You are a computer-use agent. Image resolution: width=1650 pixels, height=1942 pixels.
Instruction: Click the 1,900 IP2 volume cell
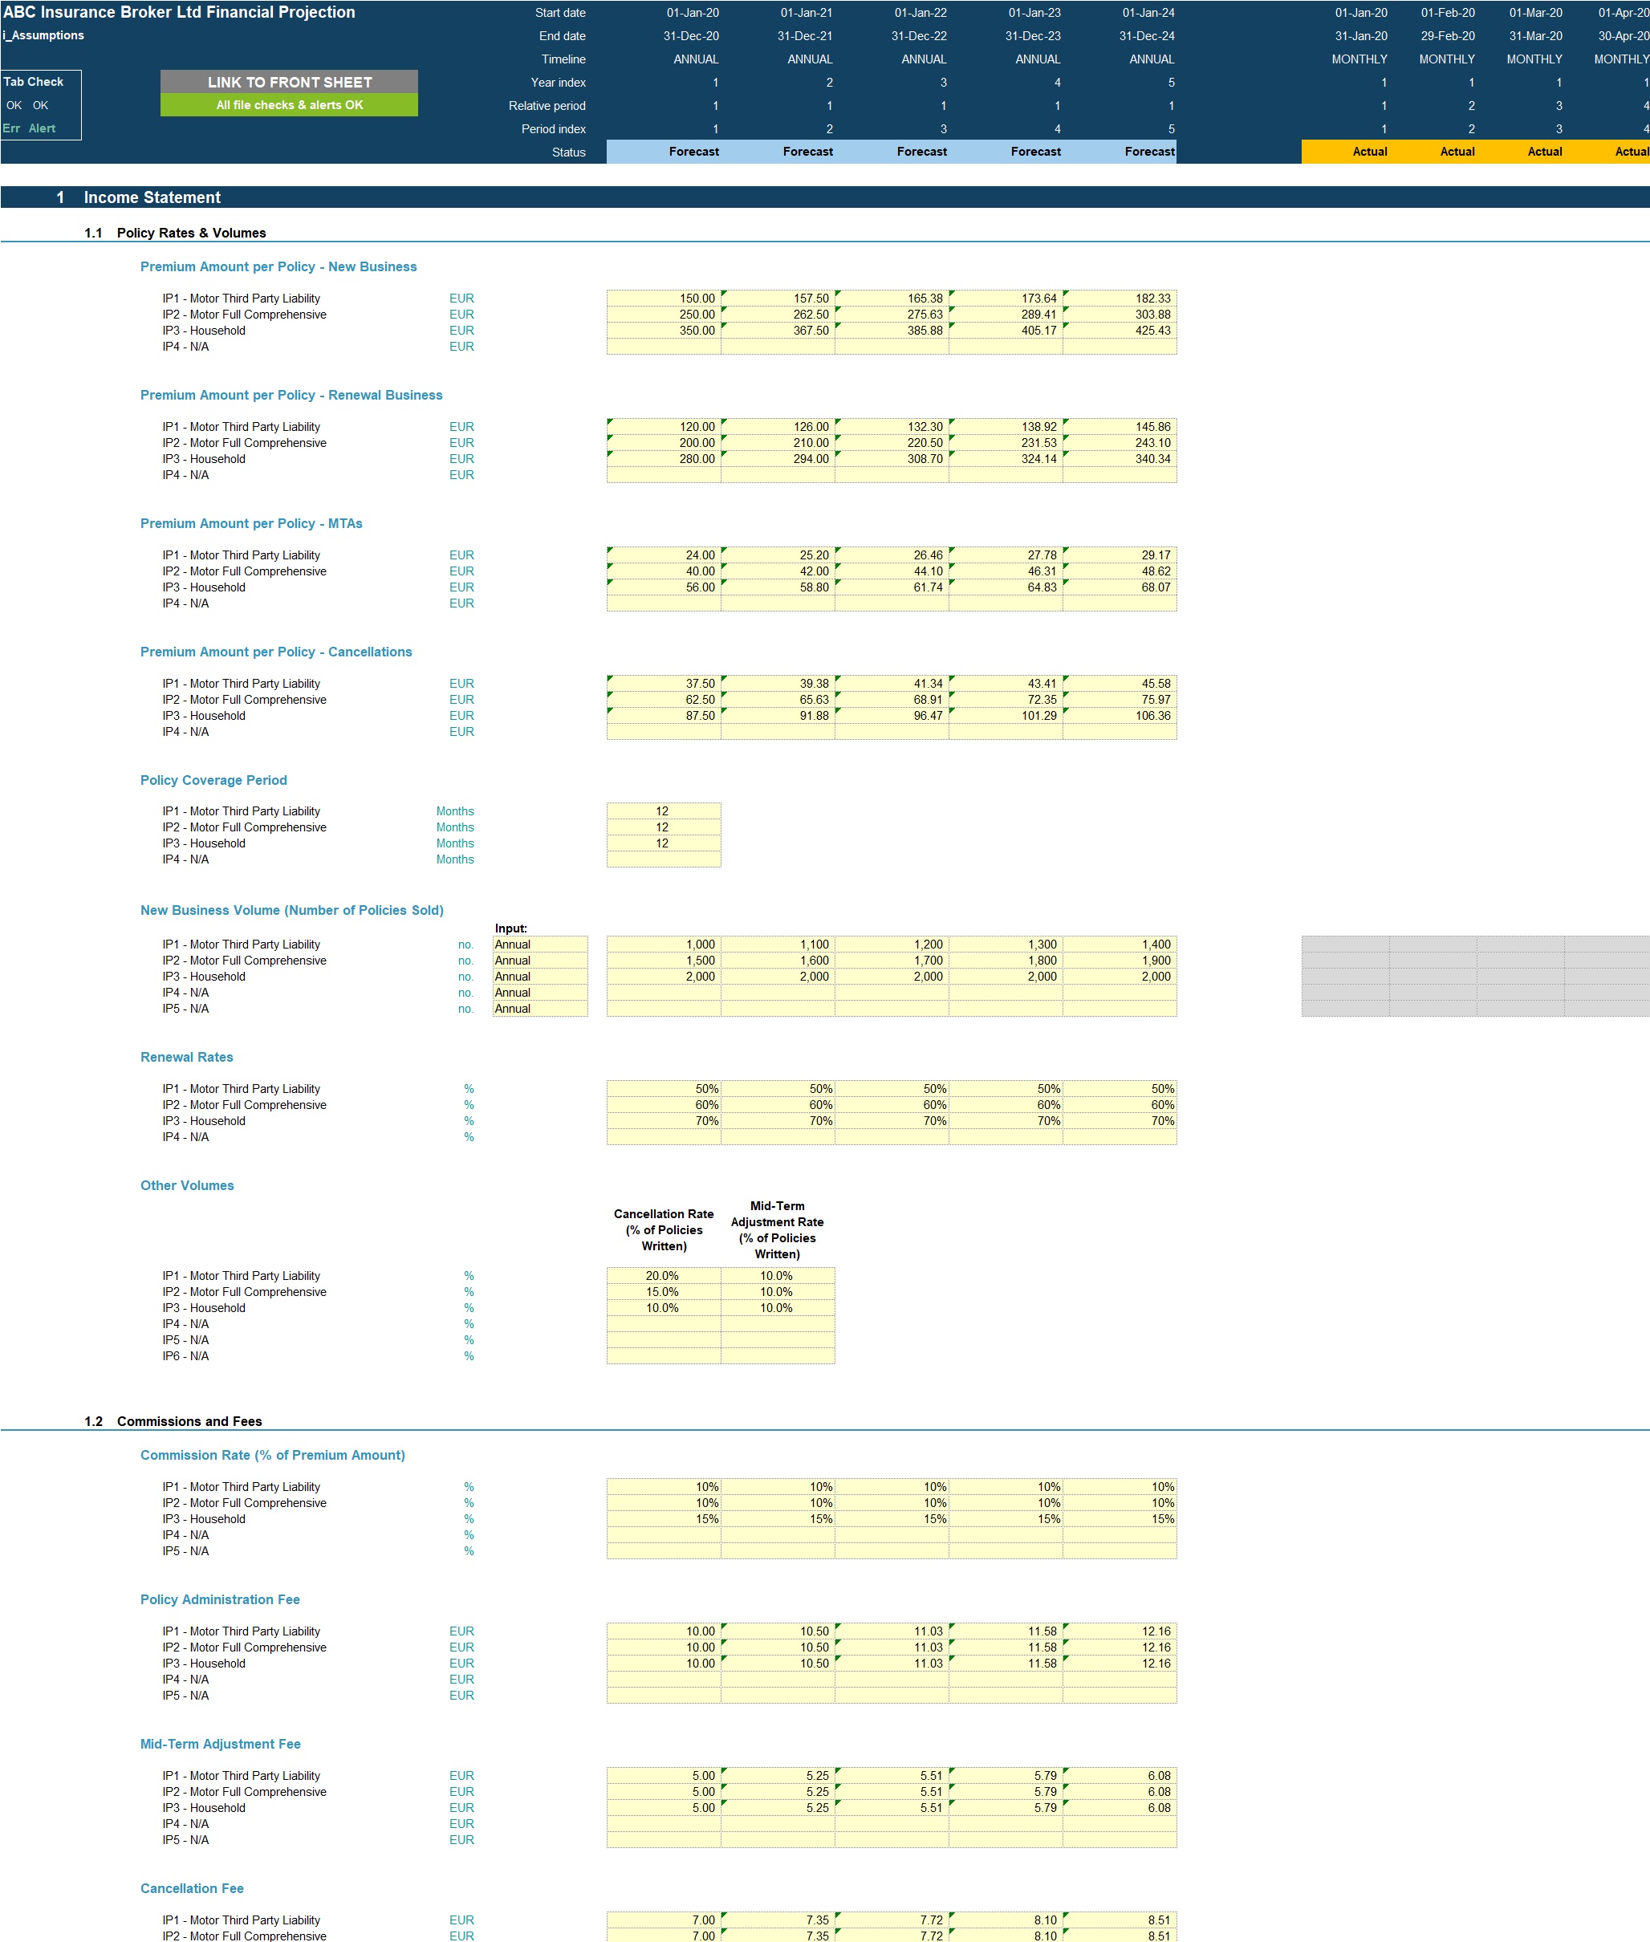point(1120,961)
